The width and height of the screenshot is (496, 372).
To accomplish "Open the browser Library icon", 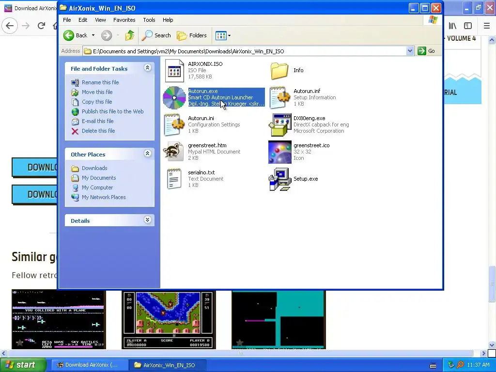I will [452, 26].
